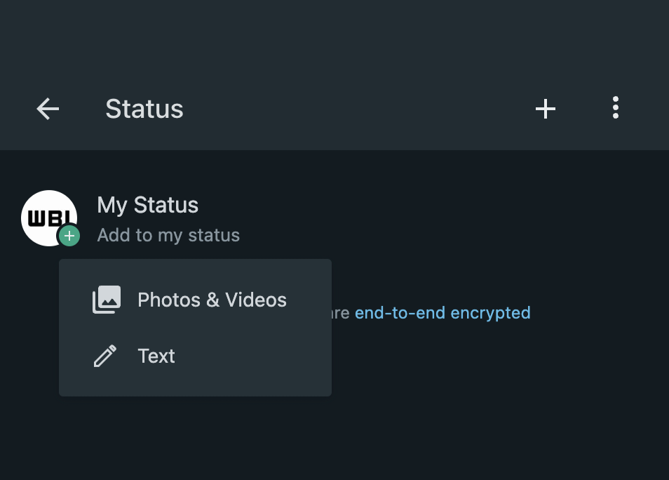Click empty space right of the Text option
The width and height of the screenshot is (669, 480).
(x=266, y=356)
